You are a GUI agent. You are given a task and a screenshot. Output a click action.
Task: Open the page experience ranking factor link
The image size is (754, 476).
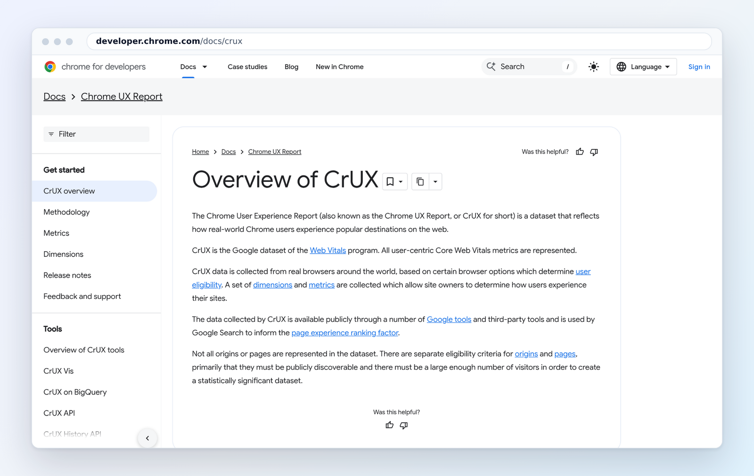tap(345, 333)
